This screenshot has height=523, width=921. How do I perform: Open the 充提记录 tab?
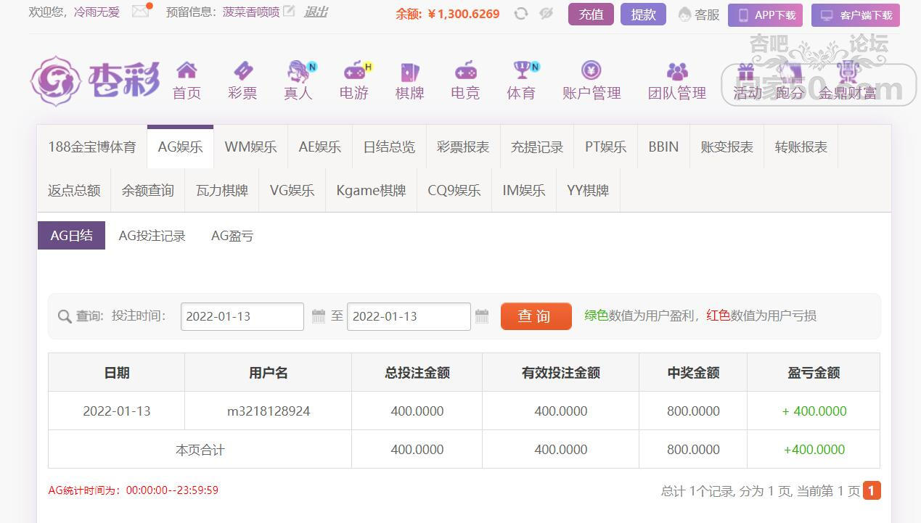tap(537, 147)
